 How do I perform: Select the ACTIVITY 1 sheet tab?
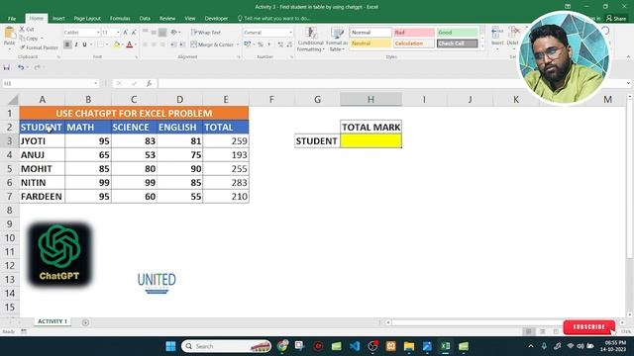coord(53,321)
